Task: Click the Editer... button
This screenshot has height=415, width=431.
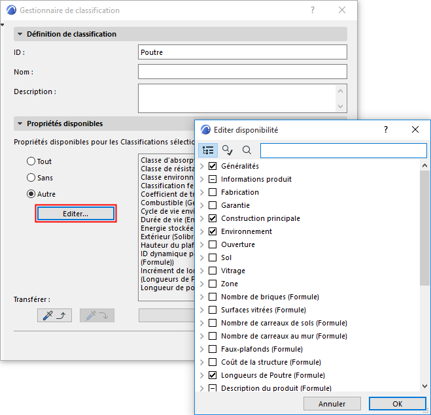Action: click(x=76, y=214)
